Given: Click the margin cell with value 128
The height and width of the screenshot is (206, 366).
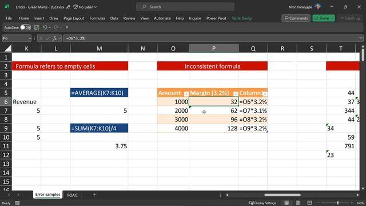Looking at the screenshot, I should (x=214, y=128).
